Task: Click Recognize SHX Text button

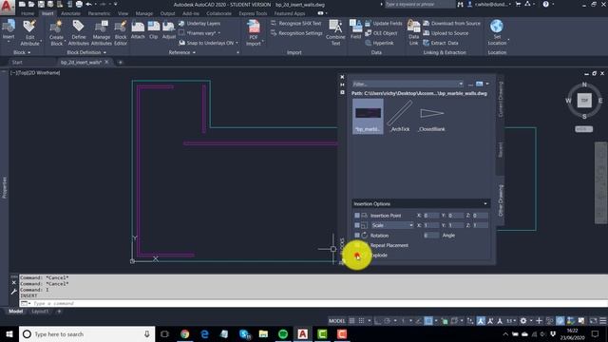Action: pos(296,23)
